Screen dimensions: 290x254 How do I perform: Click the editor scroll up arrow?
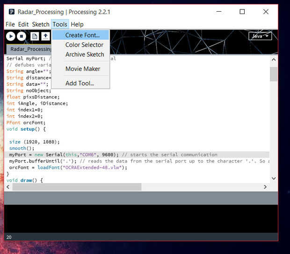pos(274,60)
